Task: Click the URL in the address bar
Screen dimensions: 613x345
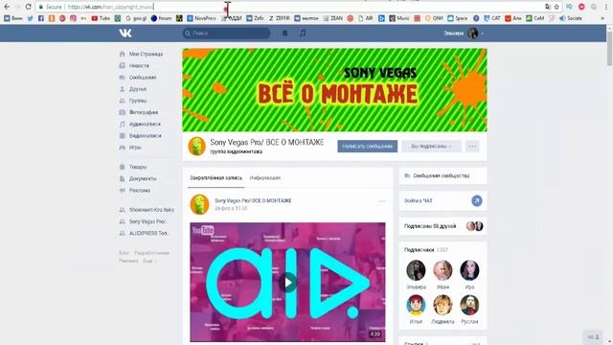Action: (111, 7)
